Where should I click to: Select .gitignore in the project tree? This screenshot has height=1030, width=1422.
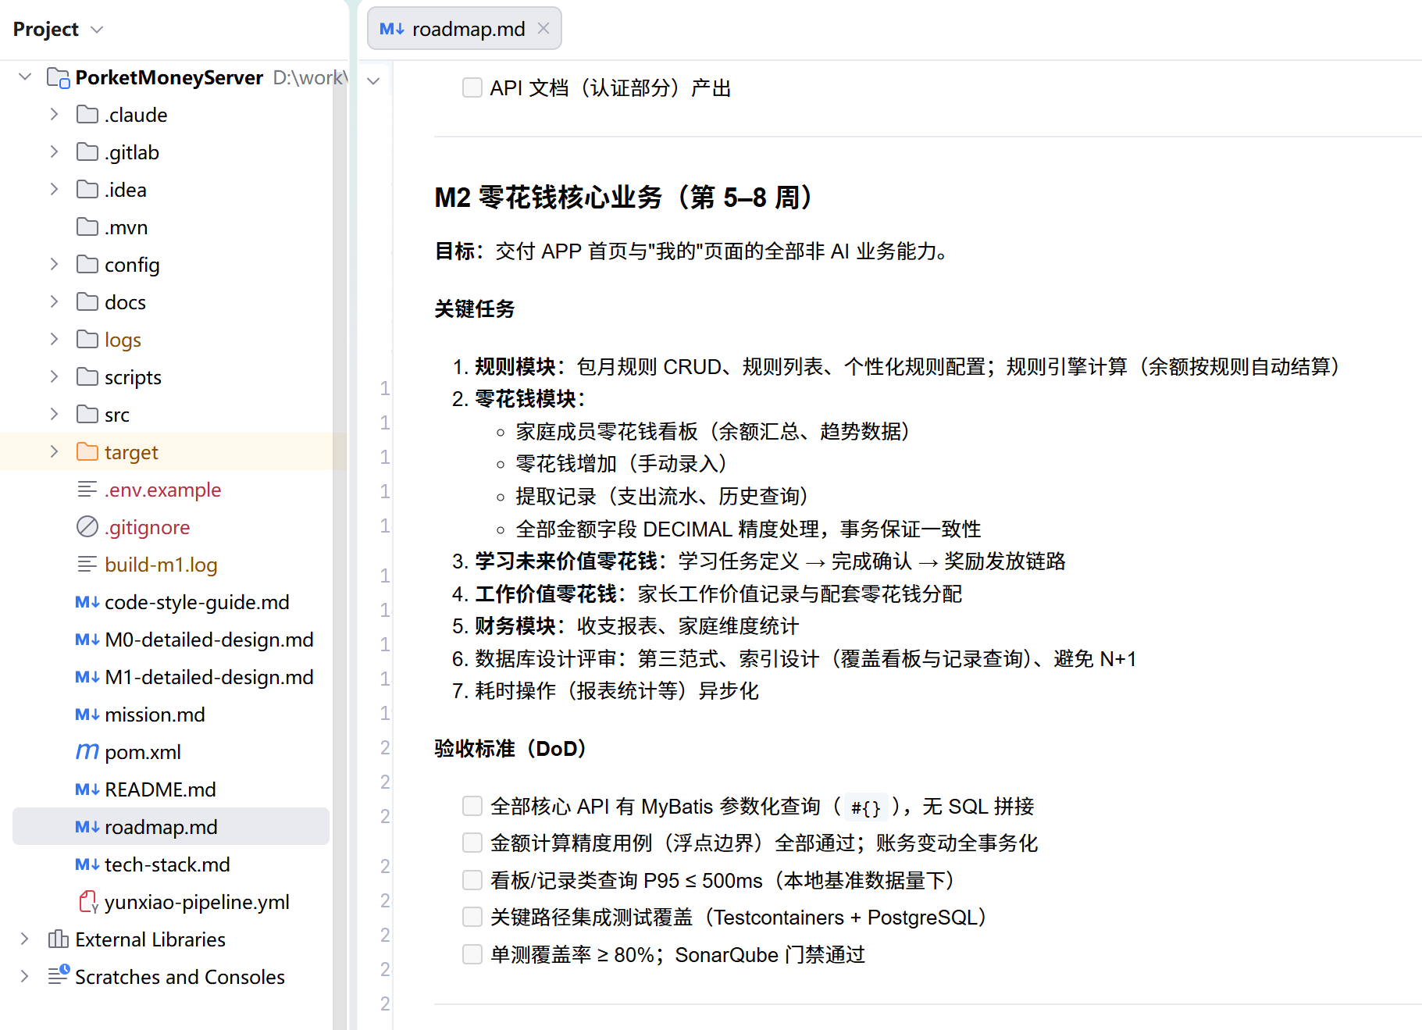(147, 527)
